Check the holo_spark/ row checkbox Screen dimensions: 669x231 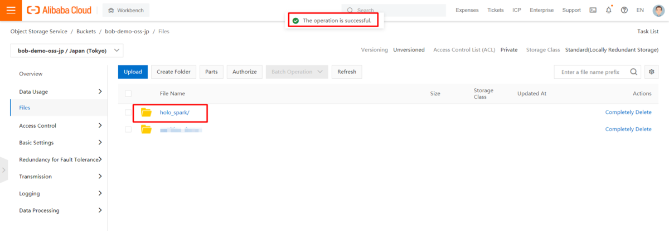coord(128,112)
